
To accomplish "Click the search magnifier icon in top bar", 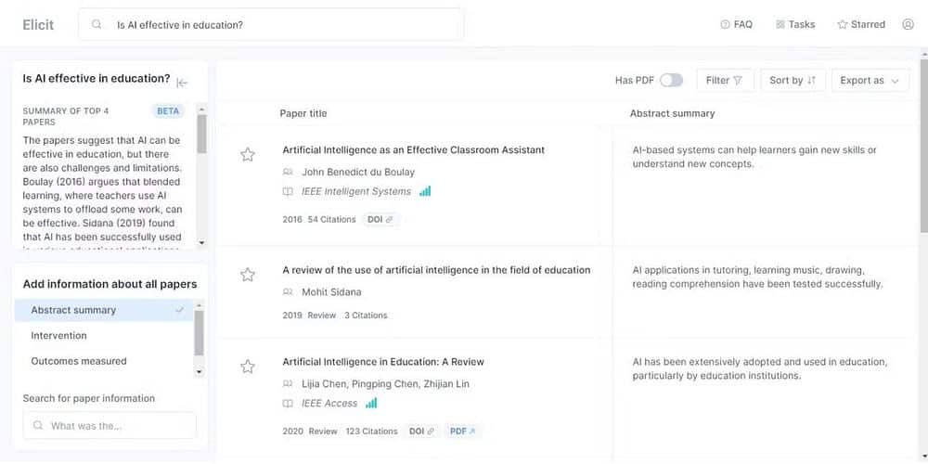I will click(x=97, y=25).
